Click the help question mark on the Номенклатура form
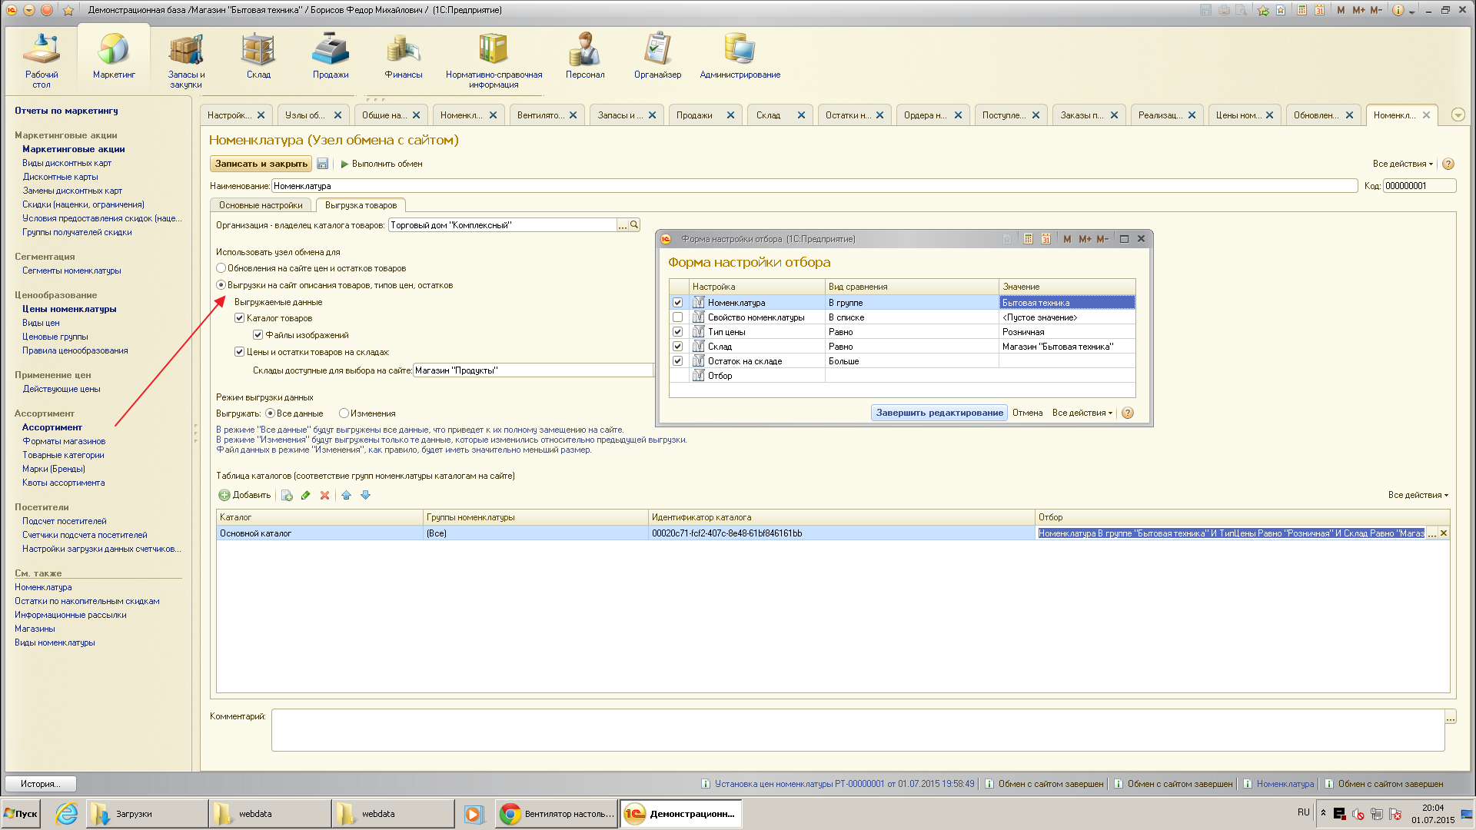The height and width of the screenshot is (830, 1476). pos(1448,164)
